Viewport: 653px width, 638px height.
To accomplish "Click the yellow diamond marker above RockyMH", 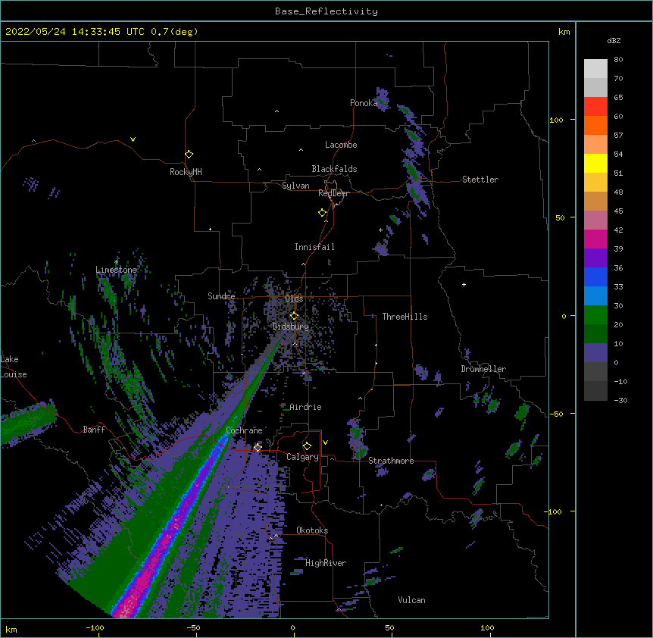I will (189, 155).
